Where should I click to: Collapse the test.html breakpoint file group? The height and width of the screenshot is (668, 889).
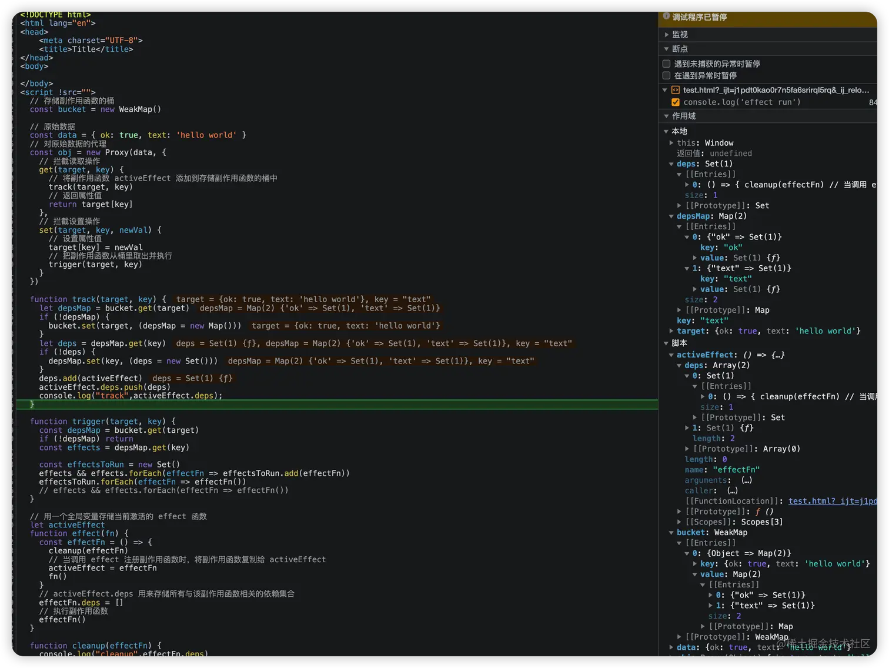click(x=665, y=90)
